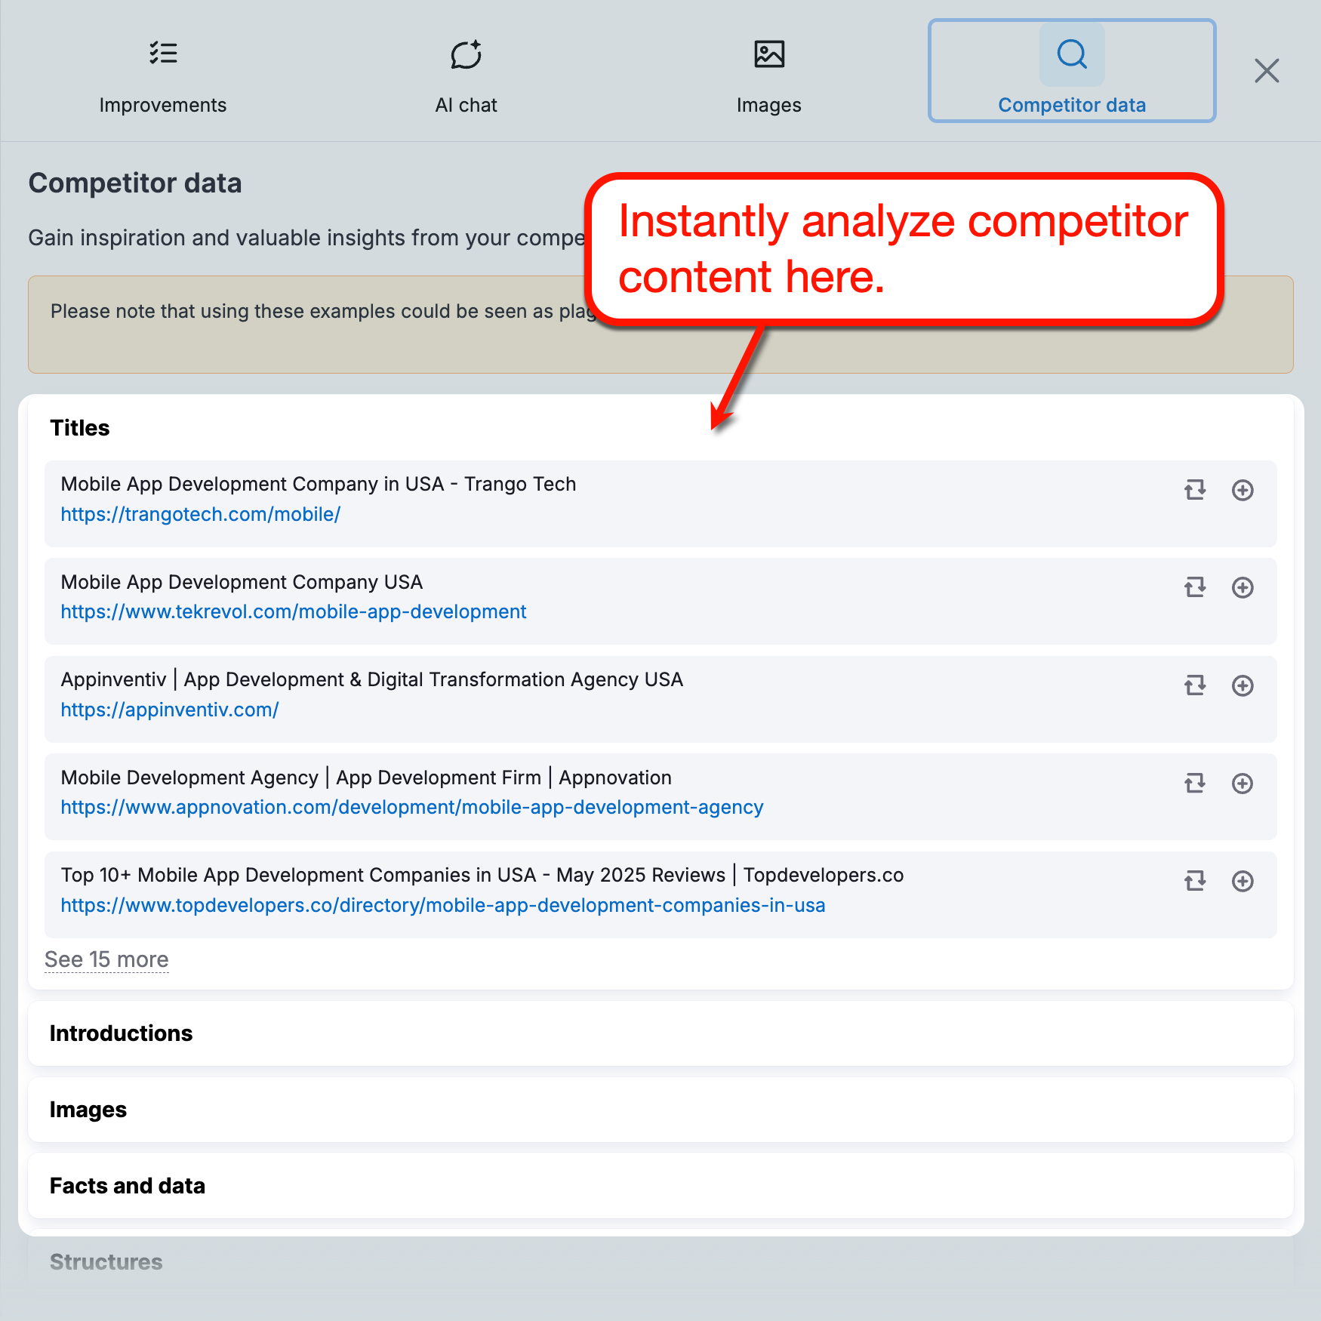Image resolution: width=1321 pixels, height=1321 pixels.
Task: Open the trangotech.com/mobile link
Action: pos(200,514)
